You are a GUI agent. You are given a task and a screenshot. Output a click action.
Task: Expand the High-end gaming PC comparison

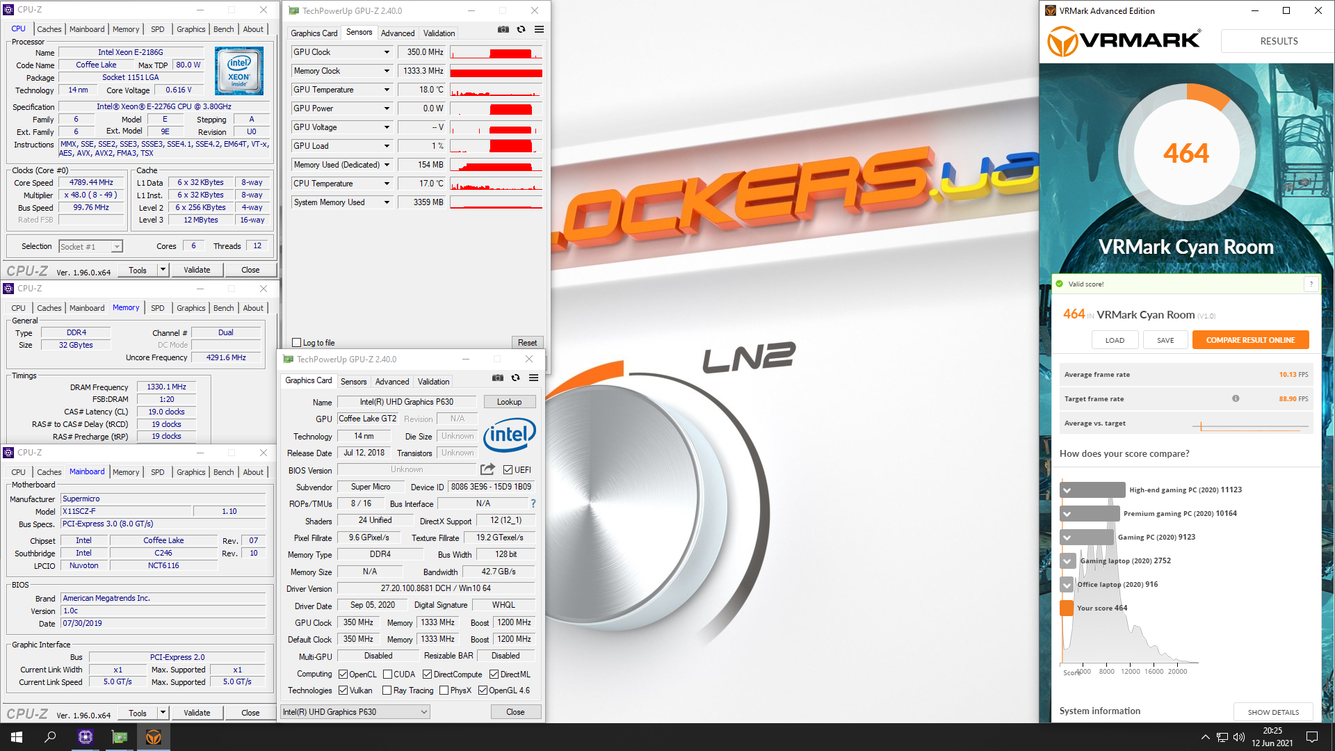click(x=1067, y=490)
